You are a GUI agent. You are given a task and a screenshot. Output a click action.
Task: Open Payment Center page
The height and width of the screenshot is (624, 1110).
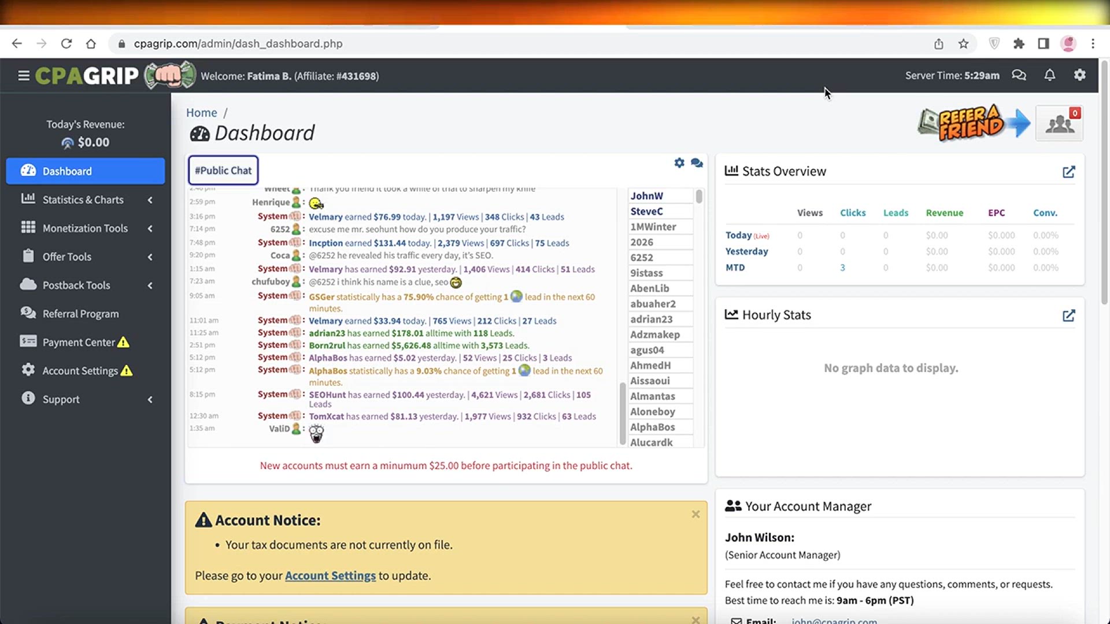point(86,342)
